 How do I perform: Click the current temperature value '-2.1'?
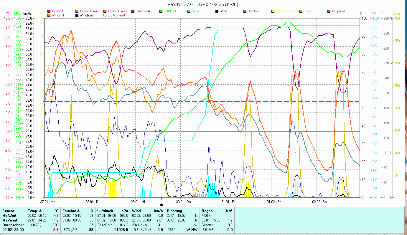point(55,230)
